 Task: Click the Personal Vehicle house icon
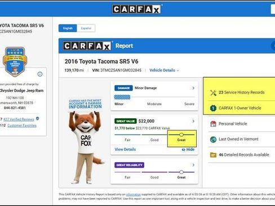(213, 124)
